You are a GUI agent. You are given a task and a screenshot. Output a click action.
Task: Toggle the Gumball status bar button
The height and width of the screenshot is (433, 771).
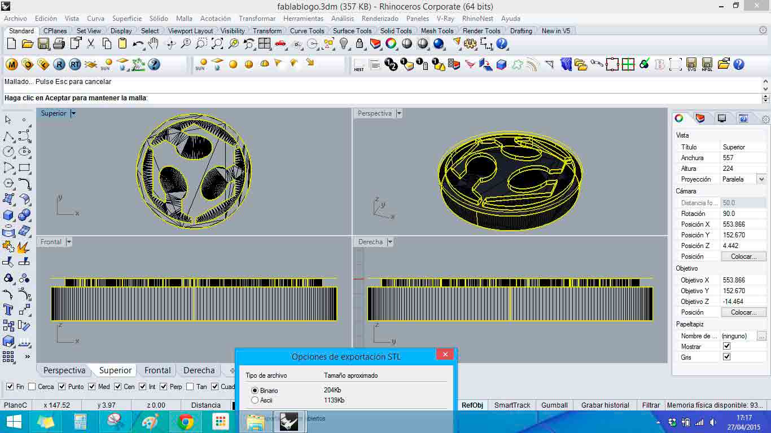(x=554, y=405)
